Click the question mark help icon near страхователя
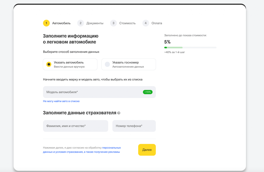Screen dimensions: 264x172 click(x=119, y=113)
